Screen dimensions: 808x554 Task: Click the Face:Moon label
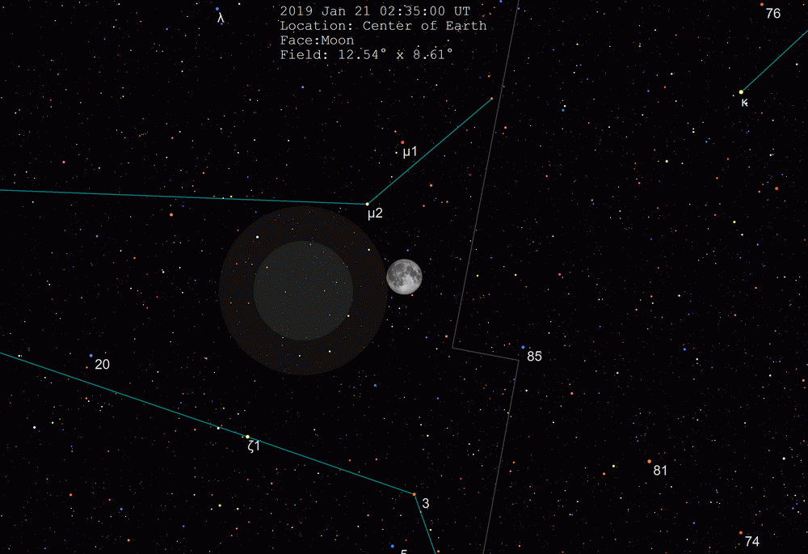click(x=319, y=40)
